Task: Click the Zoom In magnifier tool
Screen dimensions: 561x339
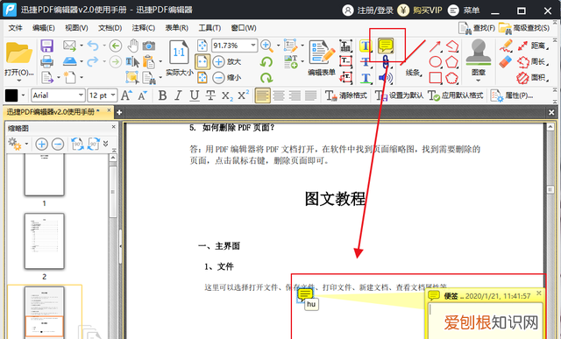Action: point(266,46)
